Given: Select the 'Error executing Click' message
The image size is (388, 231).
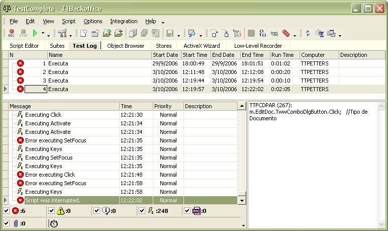Looking at the screenshot, I should (123, 175).
